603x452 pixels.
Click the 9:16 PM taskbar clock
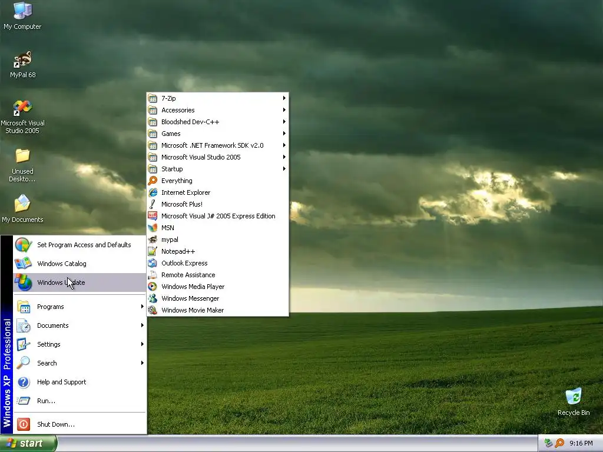[581, 443]
